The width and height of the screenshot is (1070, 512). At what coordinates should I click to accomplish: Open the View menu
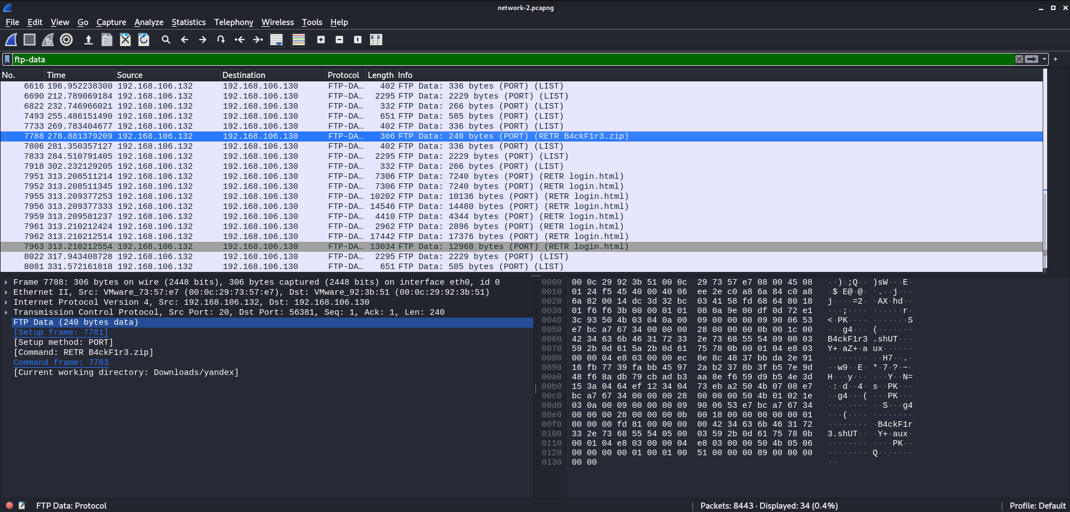click(x=60, y=22)
